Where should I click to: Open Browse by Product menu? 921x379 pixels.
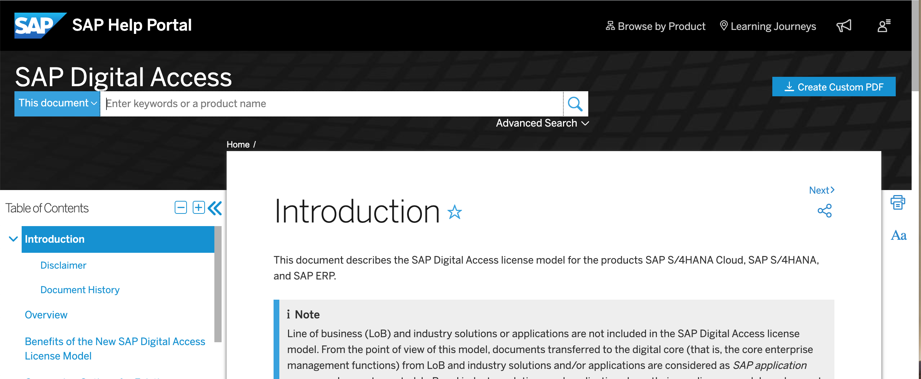click(655, 26)
